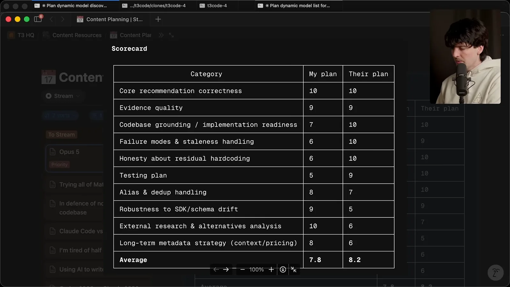Image resolution: width=510 pixels, height=287 pixels.
Task: Go to previous image with left arrow
Action: pyautogui.click(x=216, y=269)
